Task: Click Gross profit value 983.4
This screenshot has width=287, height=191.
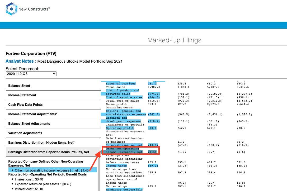Action: (152, 104)
